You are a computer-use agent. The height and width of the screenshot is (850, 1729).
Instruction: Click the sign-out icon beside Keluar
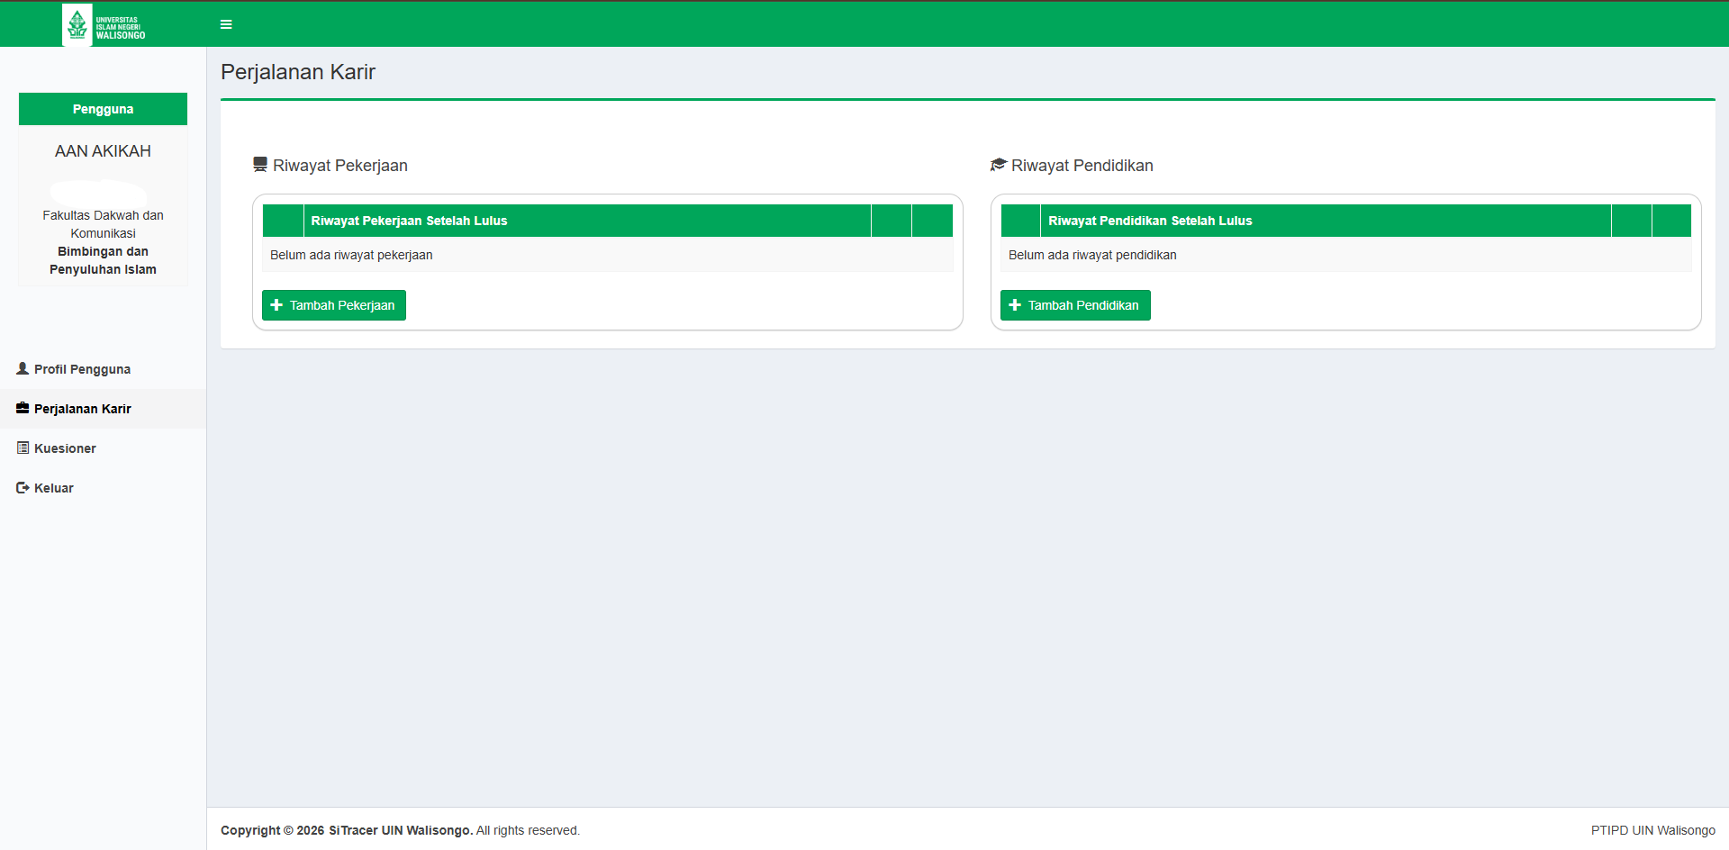click(x=23, y=488)
